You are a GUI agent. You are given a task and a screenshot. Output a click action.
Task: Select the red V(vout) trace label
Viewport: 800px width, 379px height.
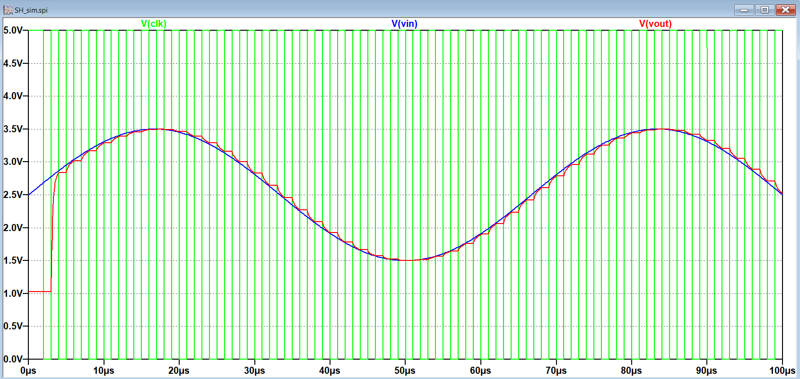click(x=655, y=24)
